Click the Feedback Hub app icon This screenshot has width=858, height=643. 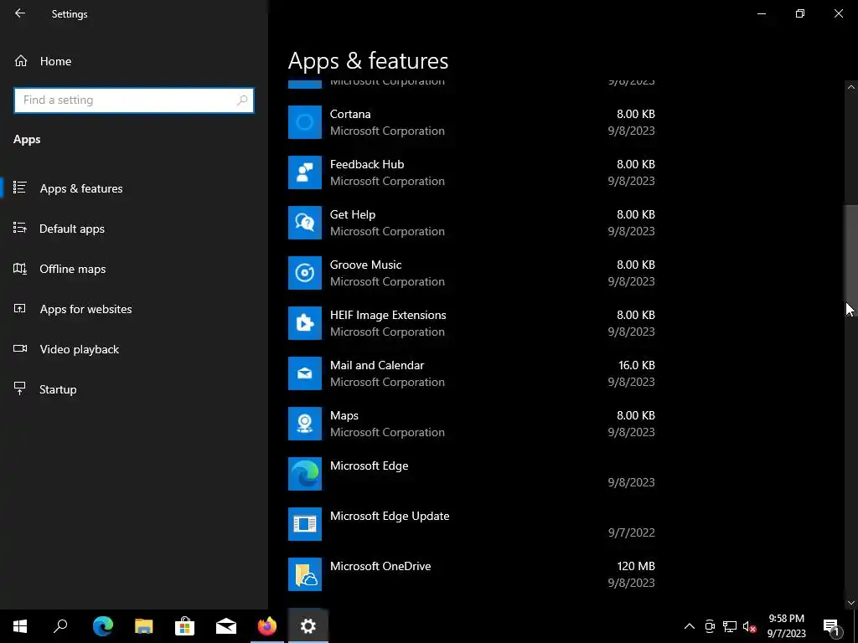point(305,172)
